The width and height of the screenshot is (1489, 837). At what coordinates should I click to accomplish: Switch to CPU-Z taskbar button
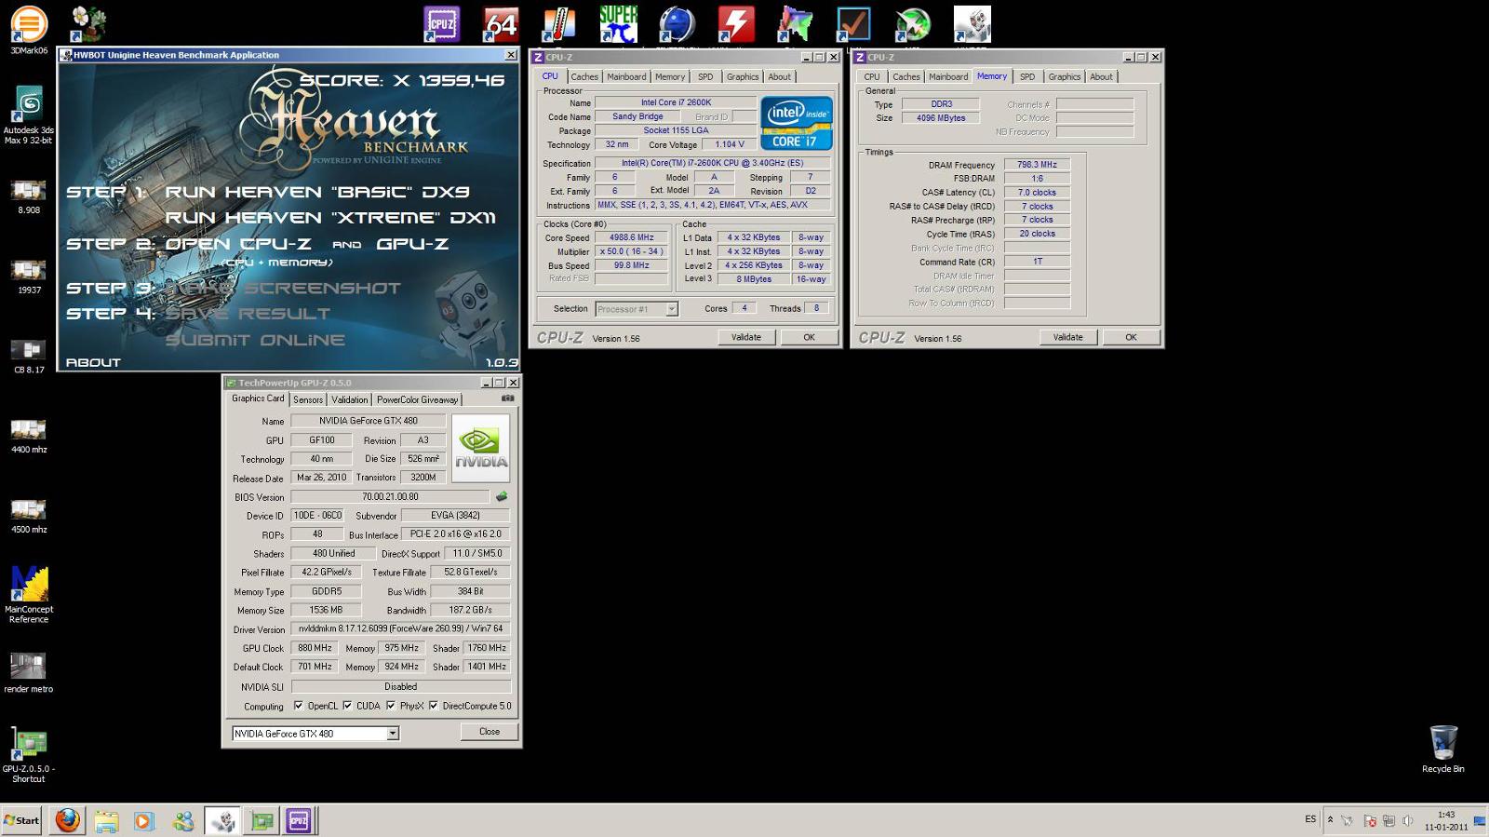tap(299, 820)
